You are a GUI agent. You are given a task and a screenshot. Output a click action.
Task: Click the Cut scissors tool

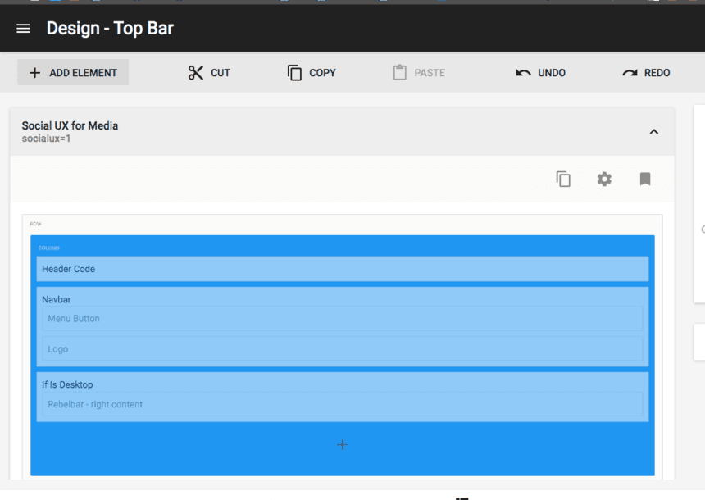(208, 73)
